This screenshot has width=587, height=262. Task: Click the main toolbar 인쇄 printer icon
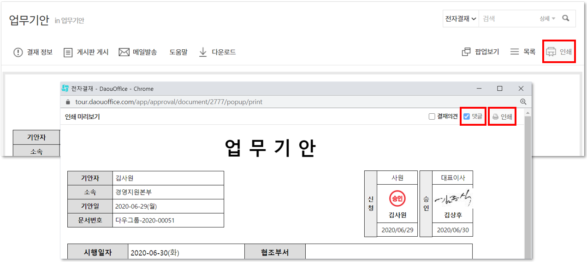point(551,52)
